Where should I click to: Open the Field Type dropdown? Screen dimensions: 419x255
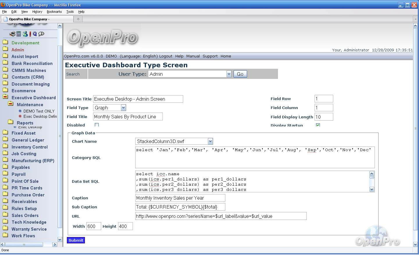[123, 108]
